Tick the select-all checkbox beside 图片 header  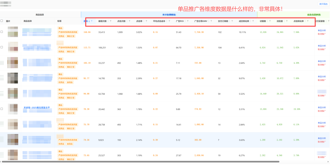[2, 21]
